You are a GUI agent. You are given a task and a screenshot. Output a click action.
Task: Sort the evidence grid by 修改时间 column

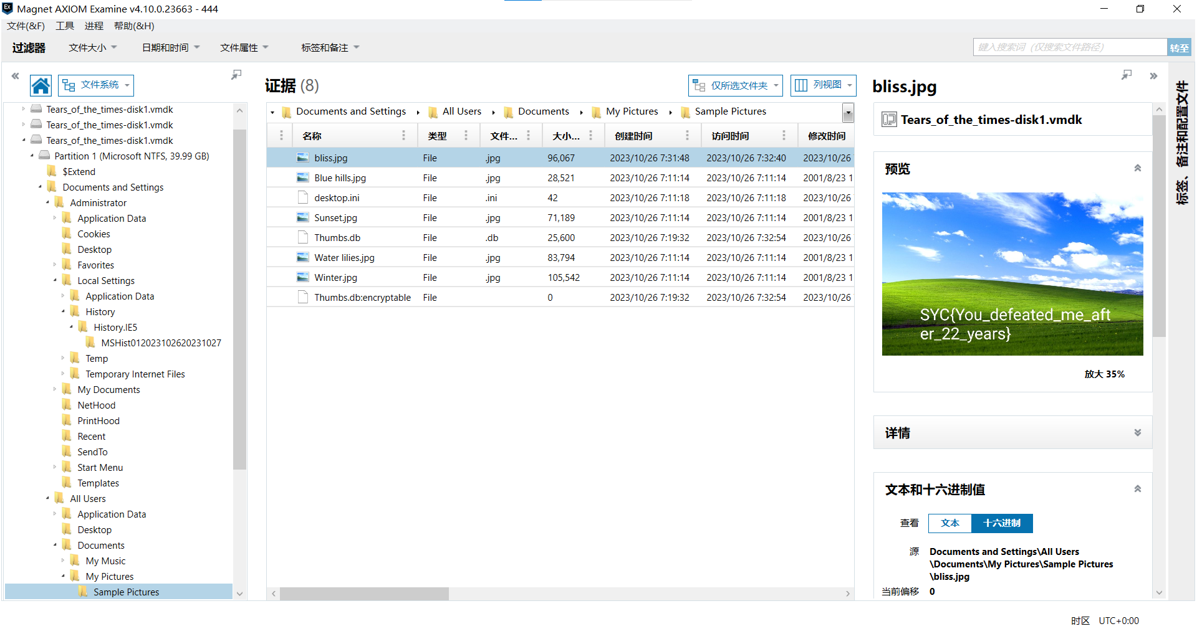827,136
